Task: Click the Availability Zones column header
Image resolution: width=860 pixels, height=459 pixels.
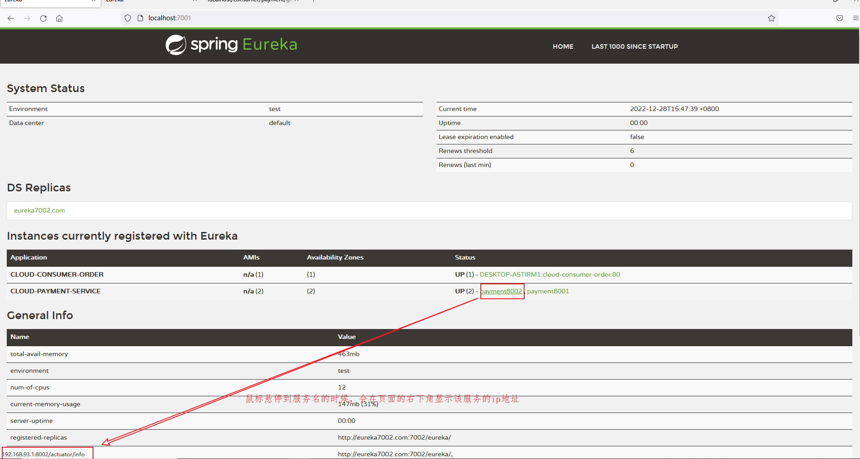Action: click(335, 257)
